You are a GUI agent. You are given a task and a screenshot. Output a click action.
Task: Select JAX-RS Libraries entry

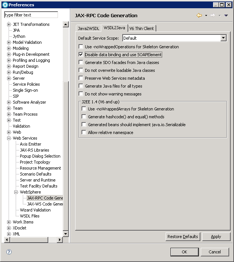pos(34,150)
